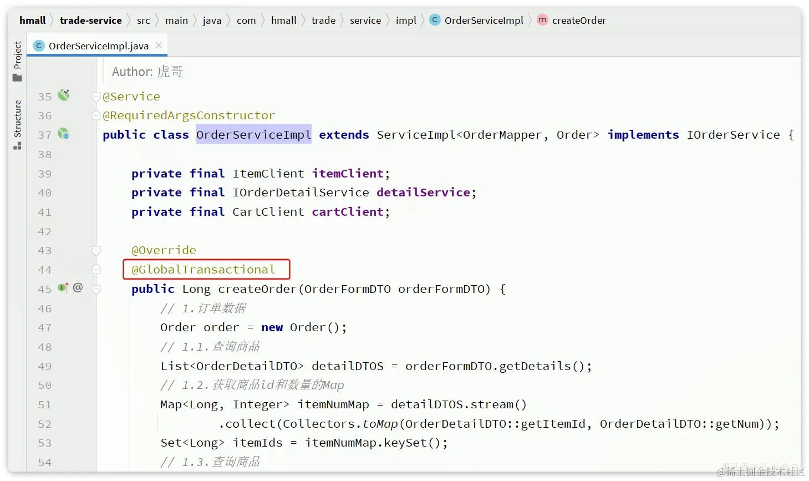
Task: Open the com breadcrumb
Action: click(x=246, y=21)
